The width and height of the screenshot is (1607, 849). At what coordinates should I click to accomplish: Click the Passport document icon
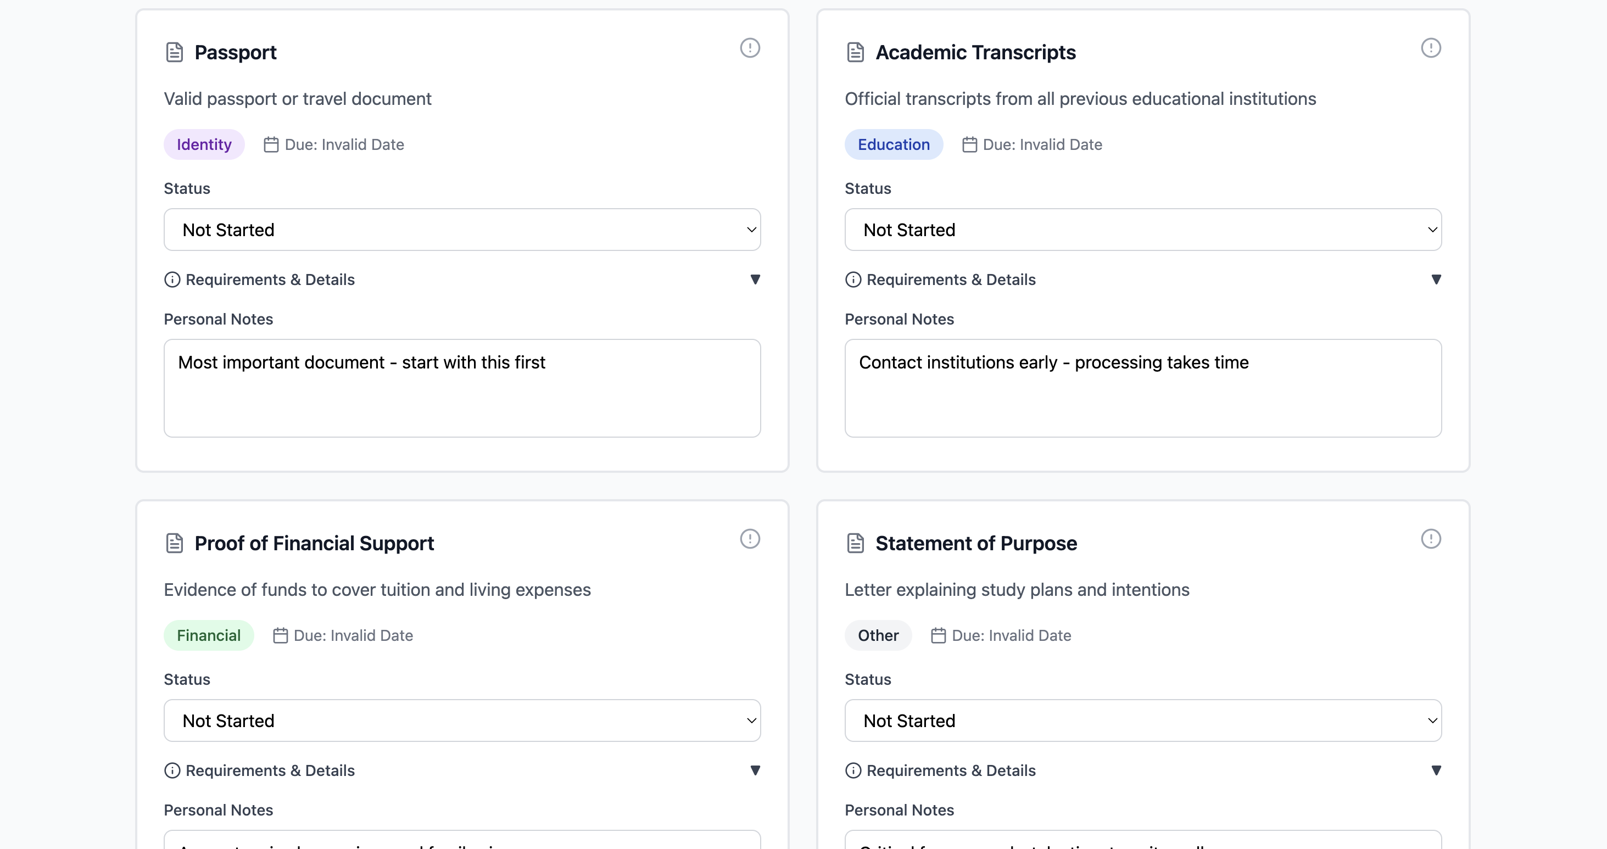[174, 52]
